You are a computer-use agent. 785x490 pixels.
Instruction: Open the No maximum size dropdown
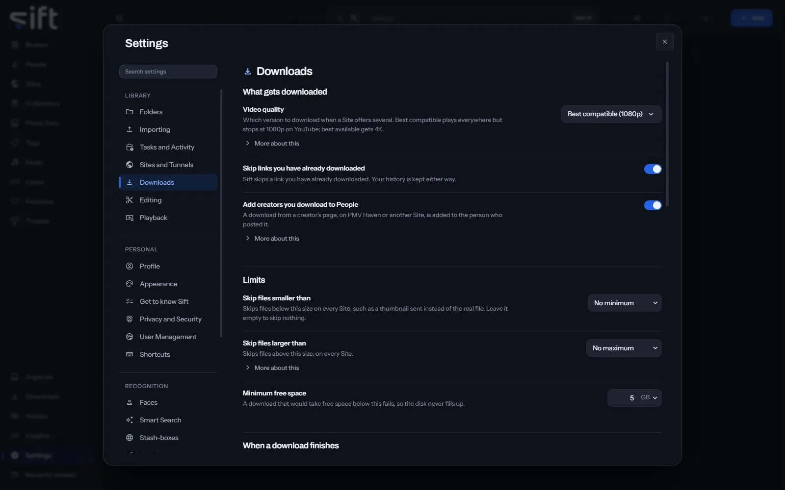pyautogui.click(x=624, y=348)
